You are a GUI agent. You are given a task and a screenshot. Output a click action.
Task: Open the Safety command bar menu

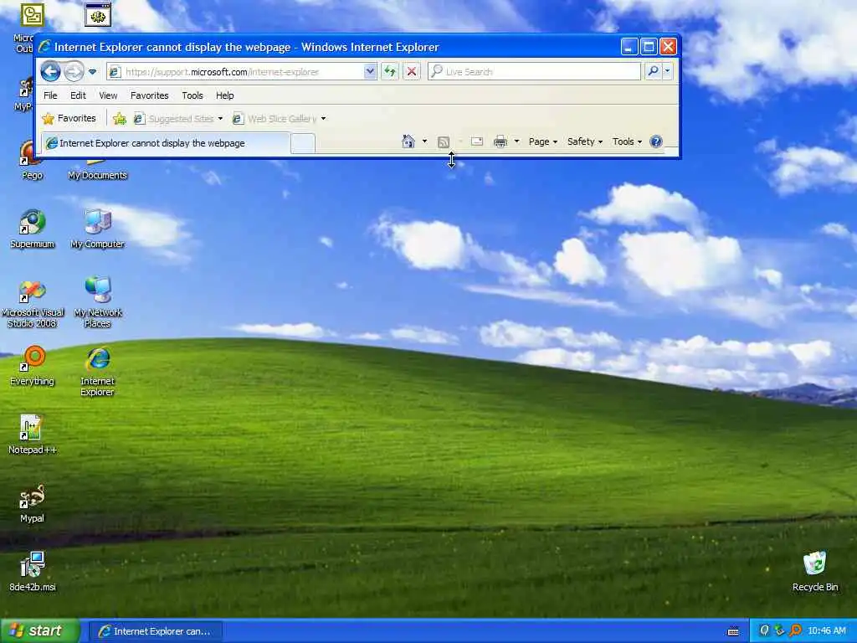click(585, 141)
